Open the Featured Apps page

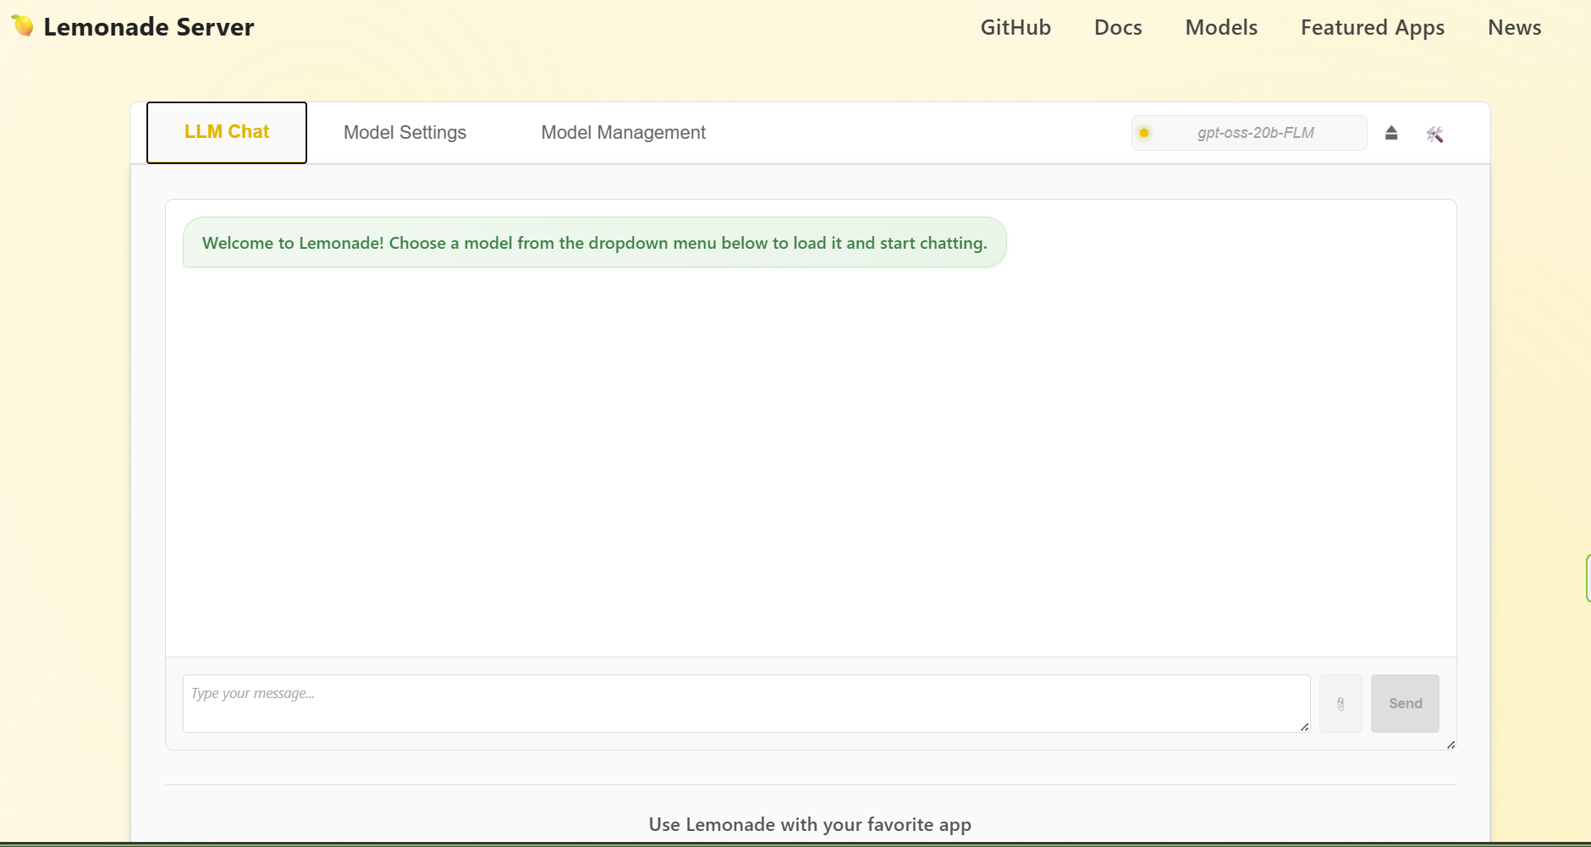(x=1373, y=27)
